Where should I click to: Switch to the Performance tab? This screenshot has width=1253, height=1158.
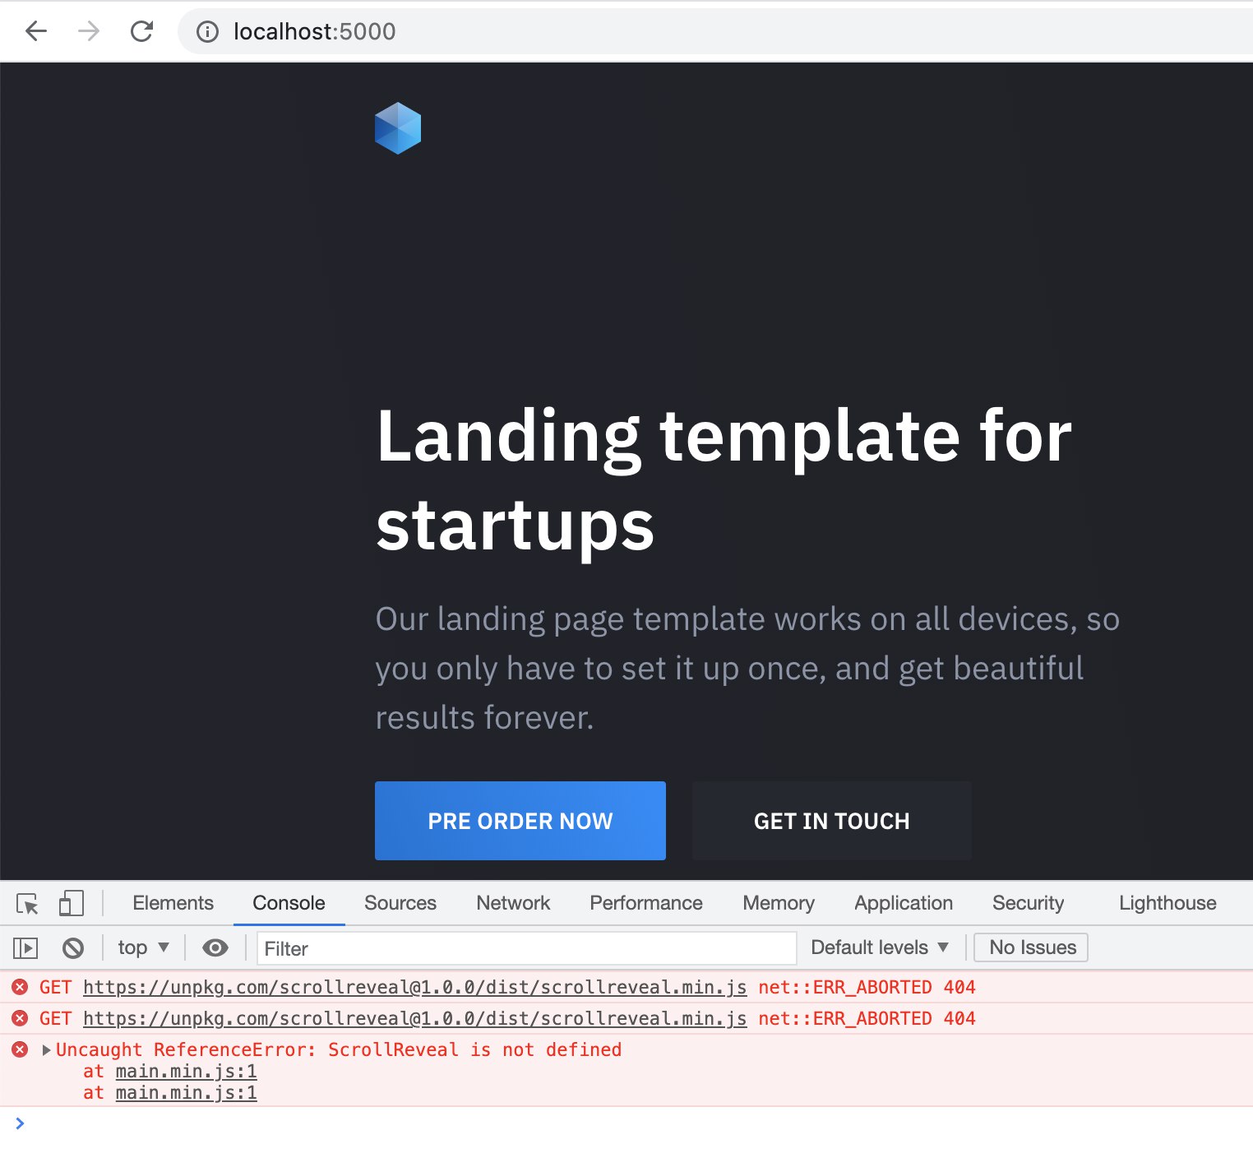coord(646,903)
